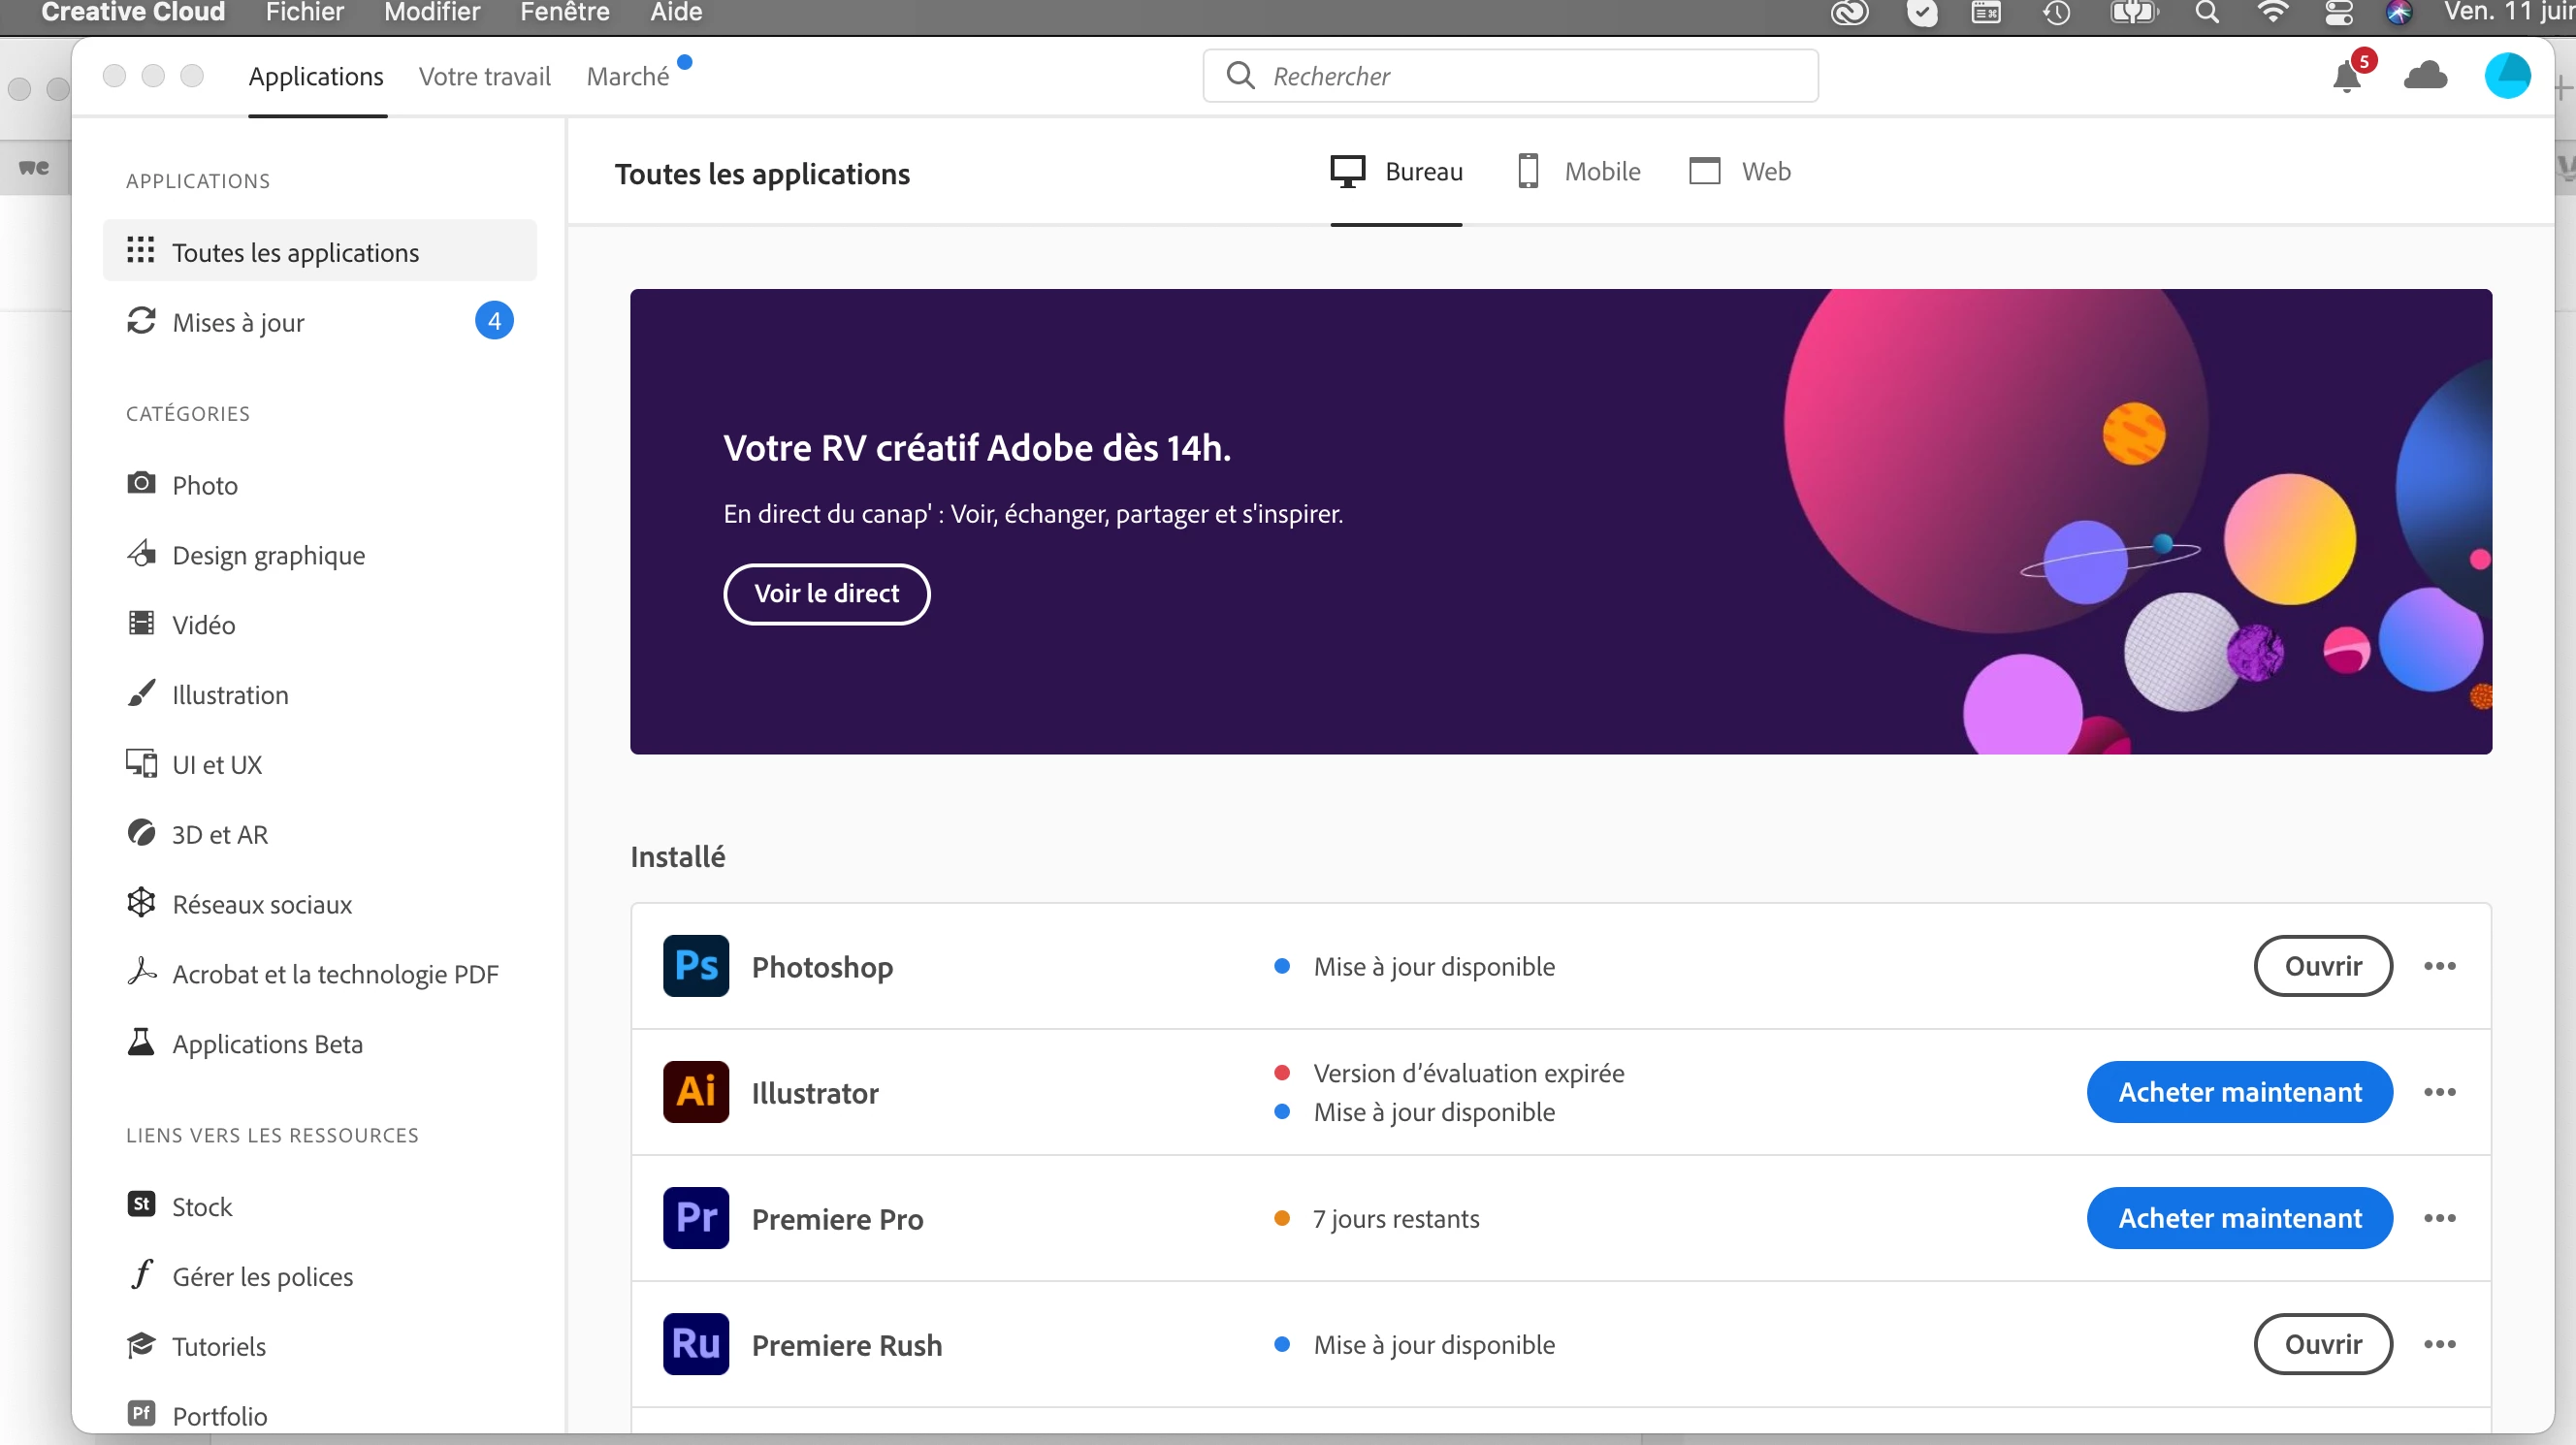Open more options for Premiere Pro

pyautogui.click(x=2439, y=1218)
